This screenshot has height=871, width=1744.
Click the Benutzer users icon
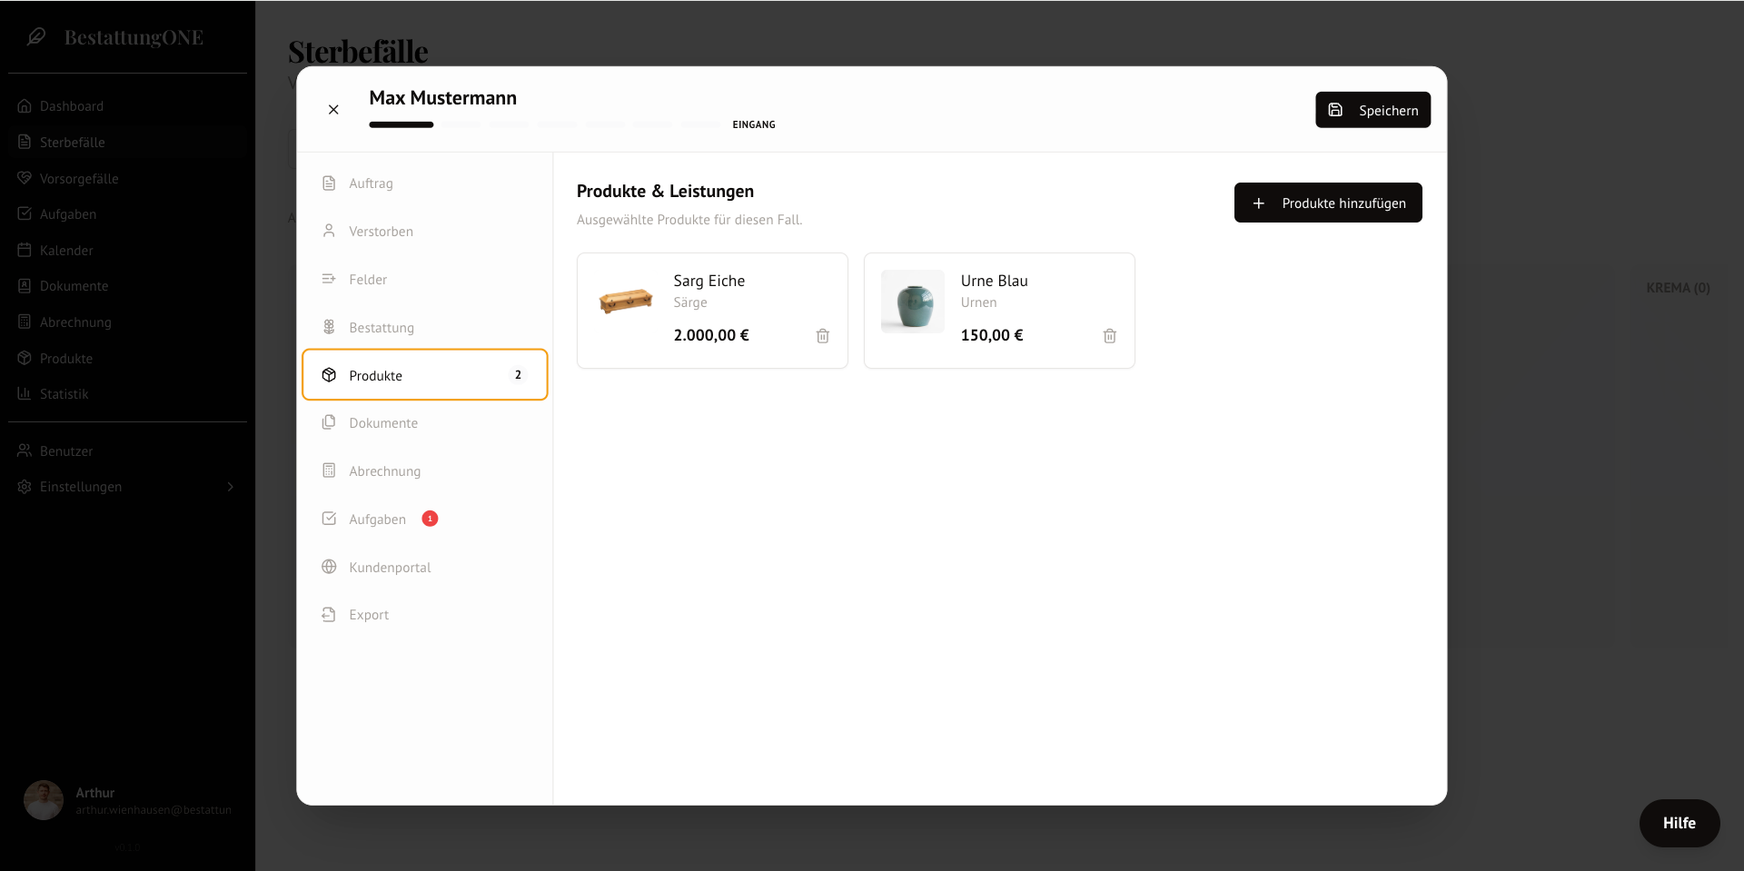[25, 450]
